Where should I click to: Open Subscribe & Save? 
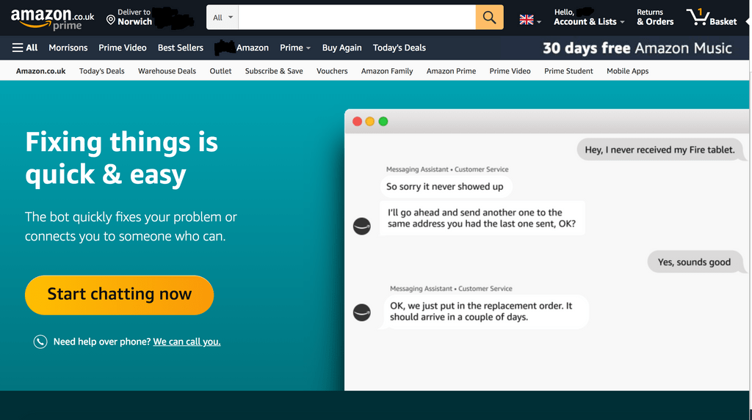(x=274, y=71)
